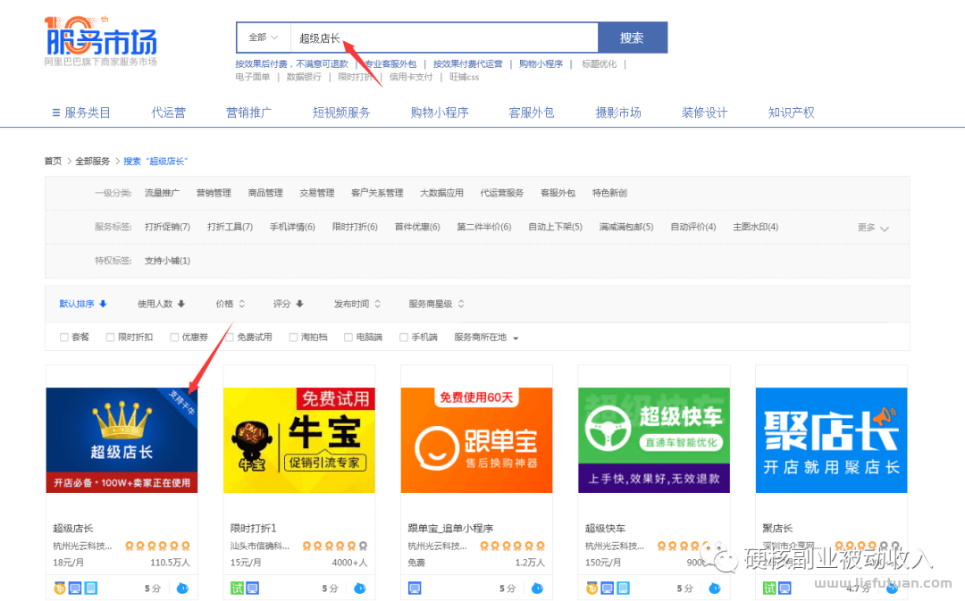
Task: Click the hamburger icon beside 服务类目
Action: 56,113
